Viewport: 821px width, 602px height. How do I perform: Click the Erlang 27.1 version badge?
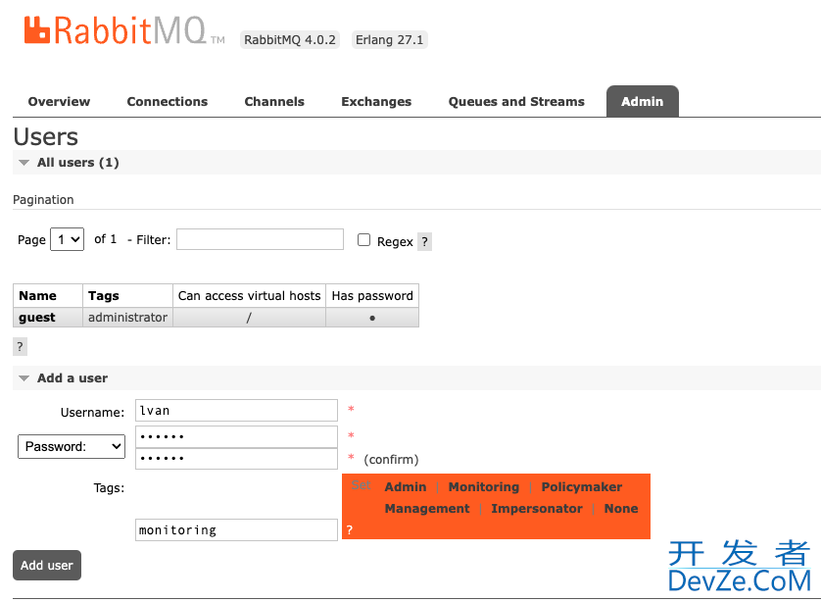[x=390, y=40]
